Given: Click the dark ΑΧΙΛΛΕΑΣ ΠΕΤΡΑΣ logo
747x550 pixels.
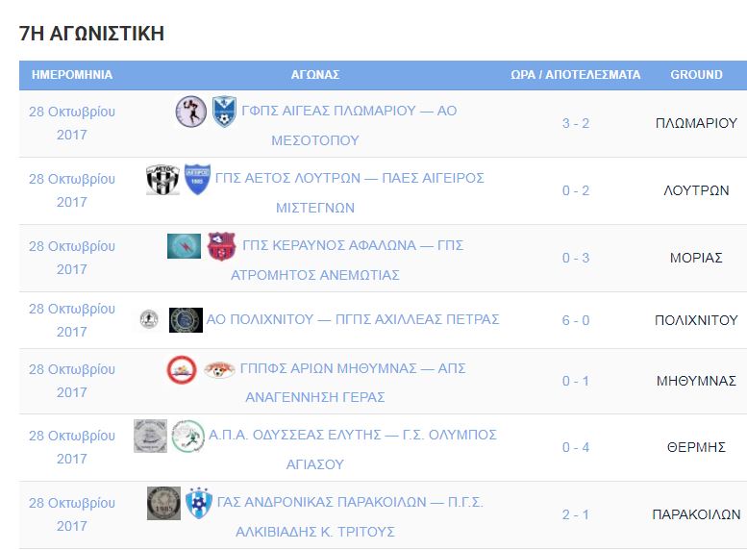Looking at the screenshot, I should pos(186,320).
